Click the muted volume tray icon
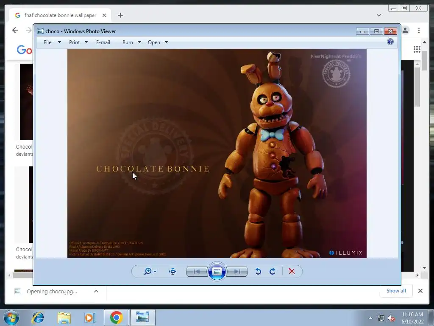 tap(391, 318)
